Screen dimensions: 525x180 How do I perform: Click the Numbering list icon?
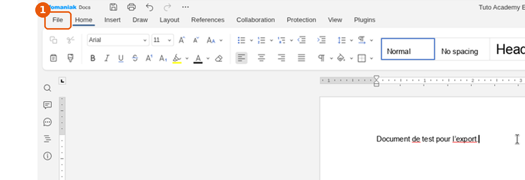261,40
